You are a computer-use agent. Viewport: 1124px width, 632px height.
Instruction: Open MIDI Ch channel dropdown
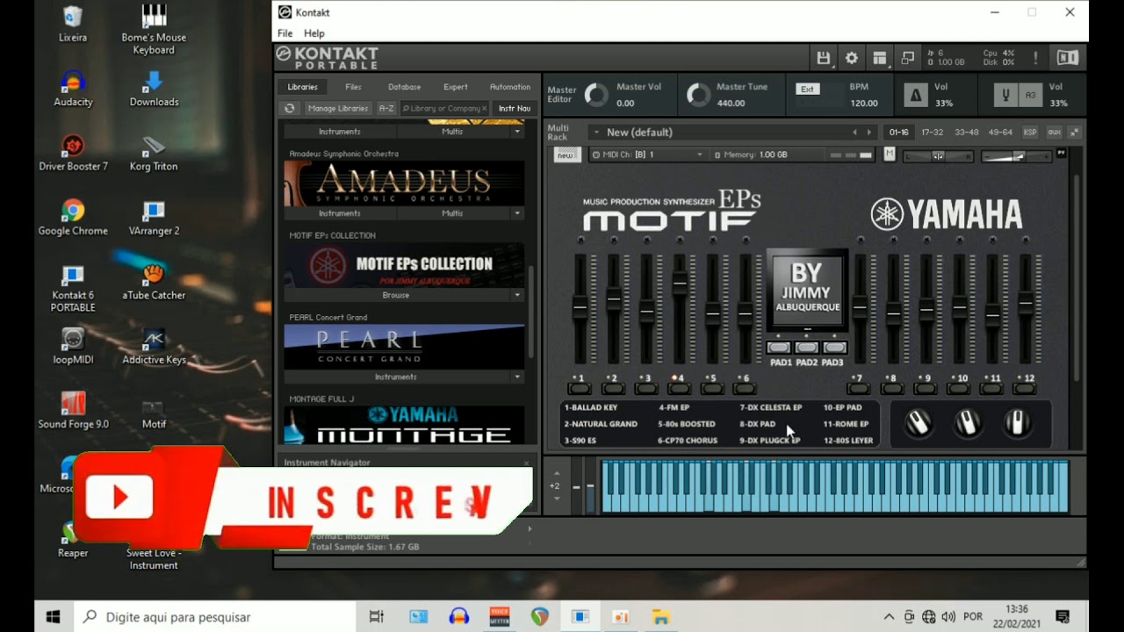click(x=648, y=154)
